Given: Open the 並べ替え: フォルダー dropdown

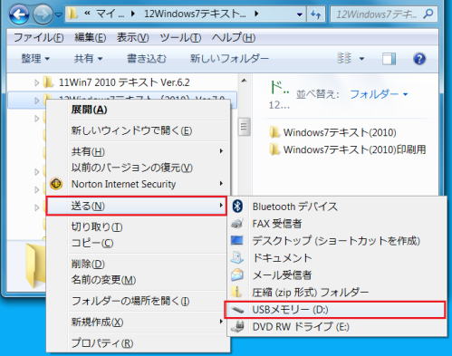Looking at the screenshot, I should 379,94.
